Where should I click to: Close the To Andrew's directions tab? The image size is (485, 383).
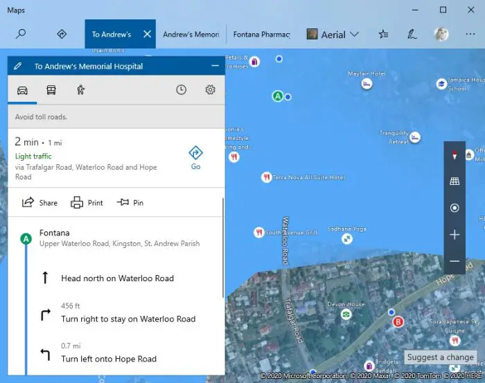tap(147, 34)
